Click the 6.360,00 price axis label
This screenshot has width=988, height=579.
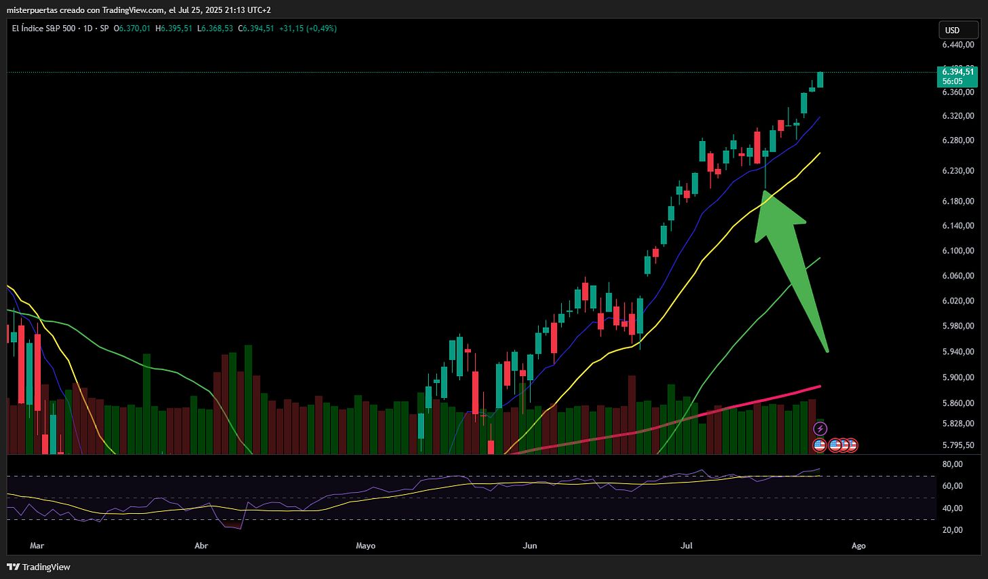coord(958,92)
